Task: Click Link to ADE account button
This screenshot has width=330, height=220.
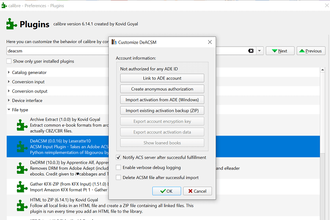Action: click(162, 78)
